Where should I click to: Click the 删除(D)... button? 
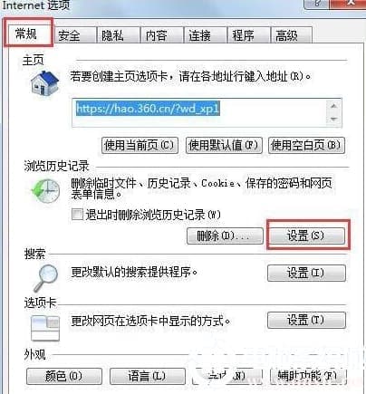225,235
